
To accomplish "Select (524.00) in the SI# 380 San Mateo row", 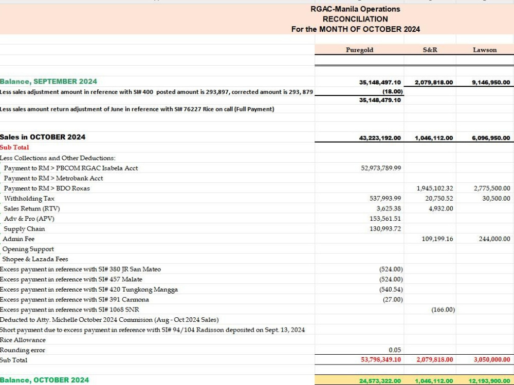I will click(391, 269).
